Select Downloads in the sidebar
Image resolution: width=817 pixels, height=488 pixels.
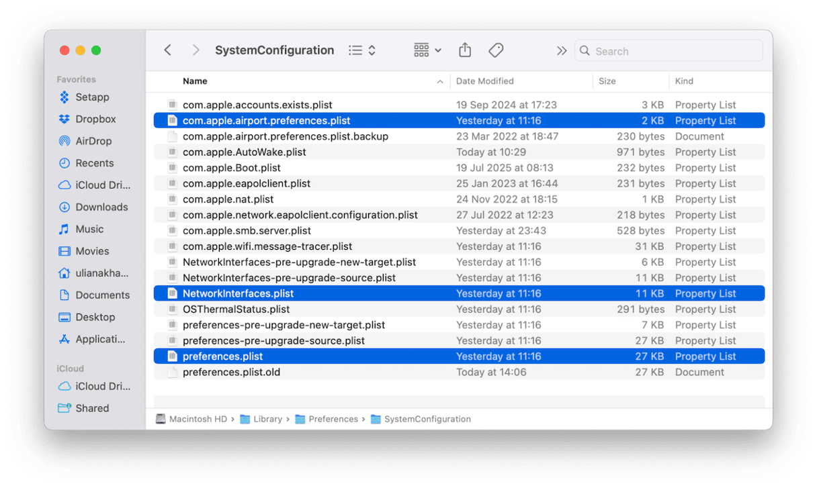pyautogui.click(x=101, y=207)
